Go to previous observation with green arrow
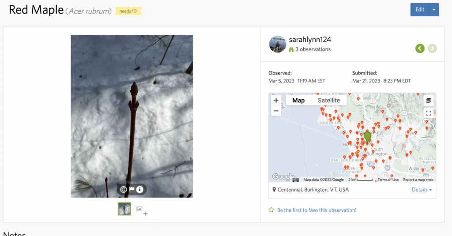This screenshot has width=452, height=236. pos(420,49)
